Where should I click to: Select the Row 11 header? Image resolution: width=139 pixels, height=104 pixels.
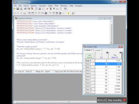(89, 92)
